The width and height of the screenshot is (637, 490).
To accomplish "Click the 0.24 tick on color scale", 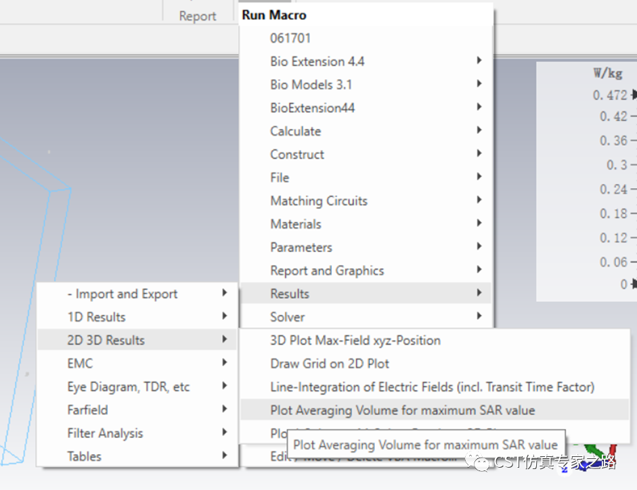I will click(x=613, y=189).
